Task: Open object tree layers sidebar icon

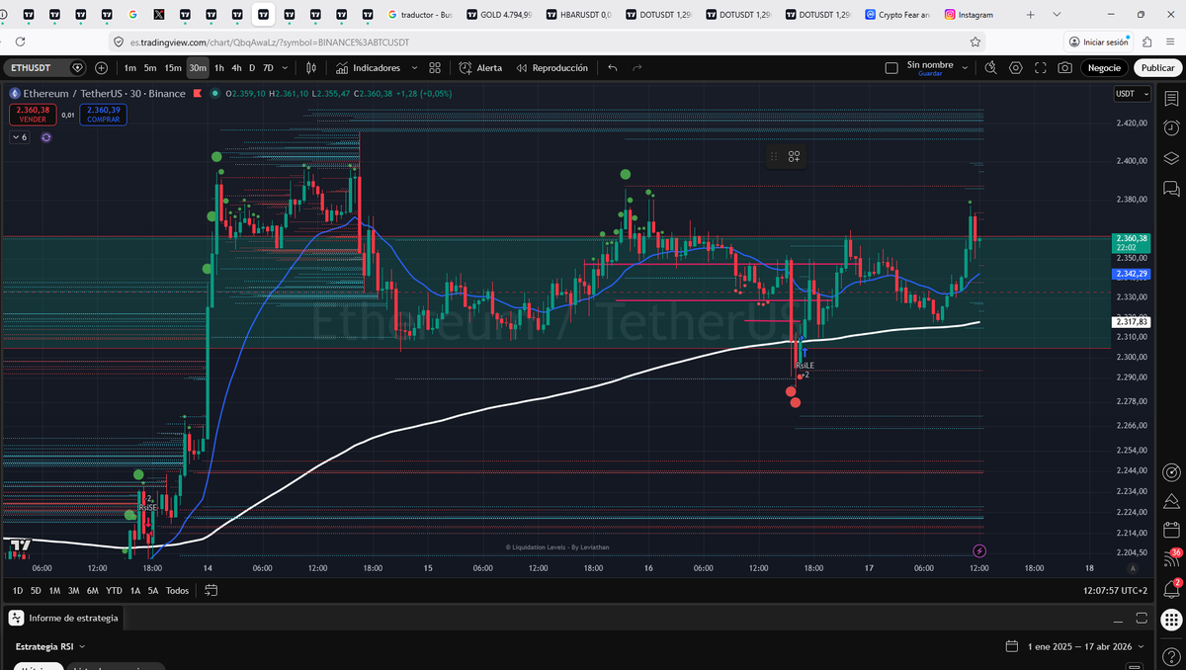Action: coord(1171,158)
